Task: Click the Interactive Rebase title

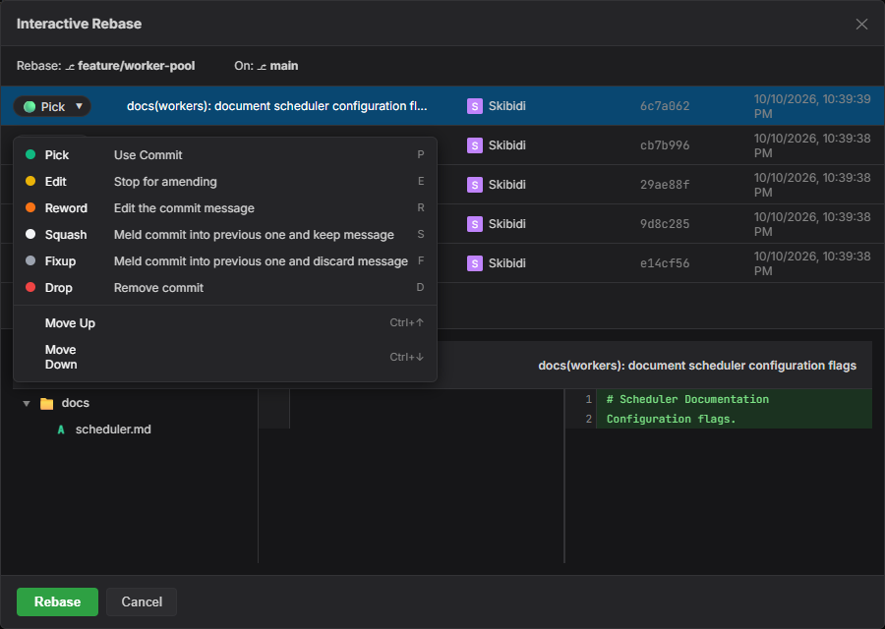Action: point(79,24)
